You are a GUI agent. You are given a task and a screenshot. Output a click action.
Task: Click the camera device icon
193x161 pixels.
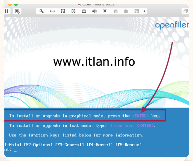(x=105, y=11)
